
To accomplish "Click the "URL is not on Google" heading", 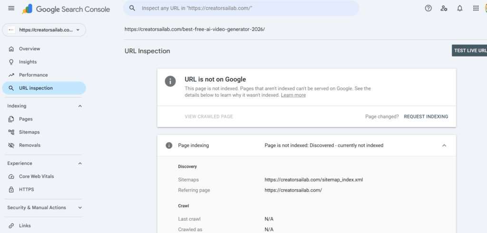I will (x=215, y=79).
